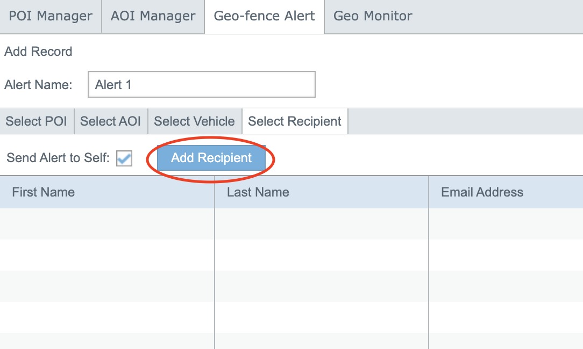583x349 pixels.
Task: Select first empty row under First Name
Action: pyautogui.click(x=106, y=224)
